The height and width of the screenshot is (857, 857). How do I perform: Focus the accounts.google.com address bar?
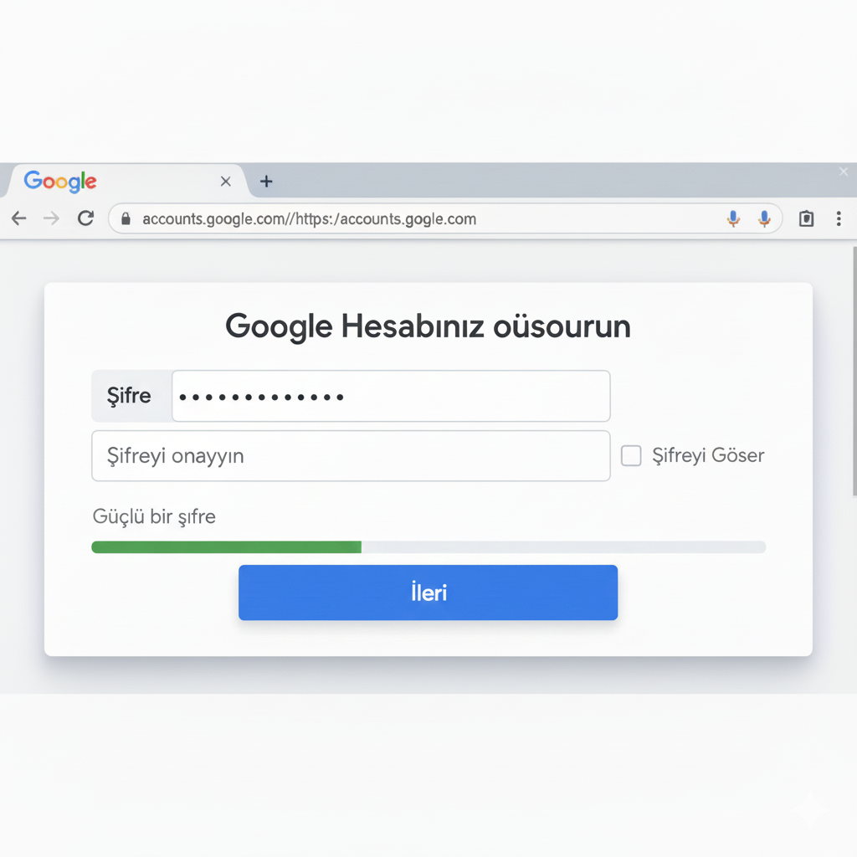(418, 219)
